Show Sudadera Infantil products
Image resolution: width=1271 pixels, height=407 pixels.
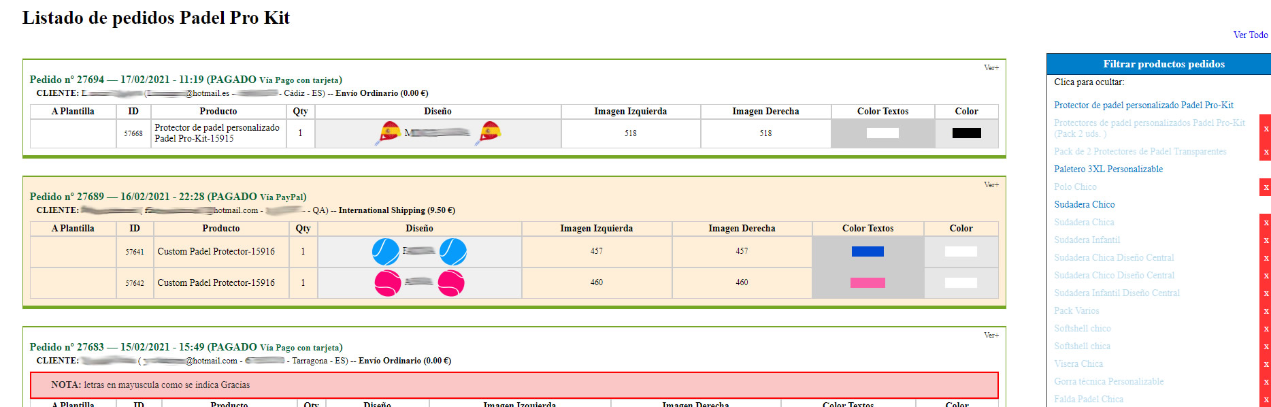[x=1087, y=240]
